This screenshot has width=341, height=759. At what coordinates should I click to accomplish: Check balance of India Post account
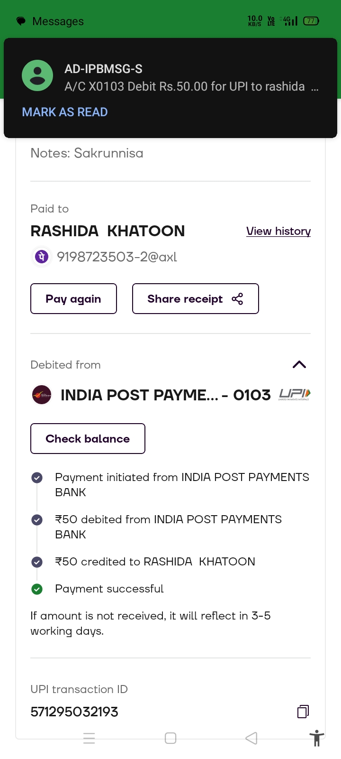[x=88, y=439]
